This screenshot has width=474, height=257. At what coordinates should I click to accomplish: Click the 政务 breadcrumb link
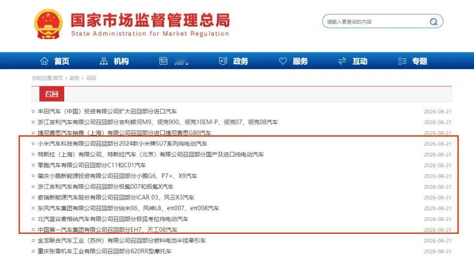click(x=75, y=78)
